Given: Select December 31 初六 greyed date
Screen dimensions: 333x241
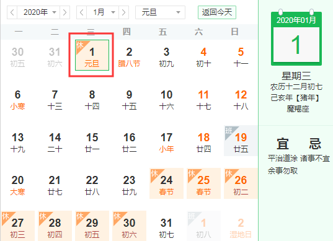Looking at the screenshot, I should click(55, 57).
